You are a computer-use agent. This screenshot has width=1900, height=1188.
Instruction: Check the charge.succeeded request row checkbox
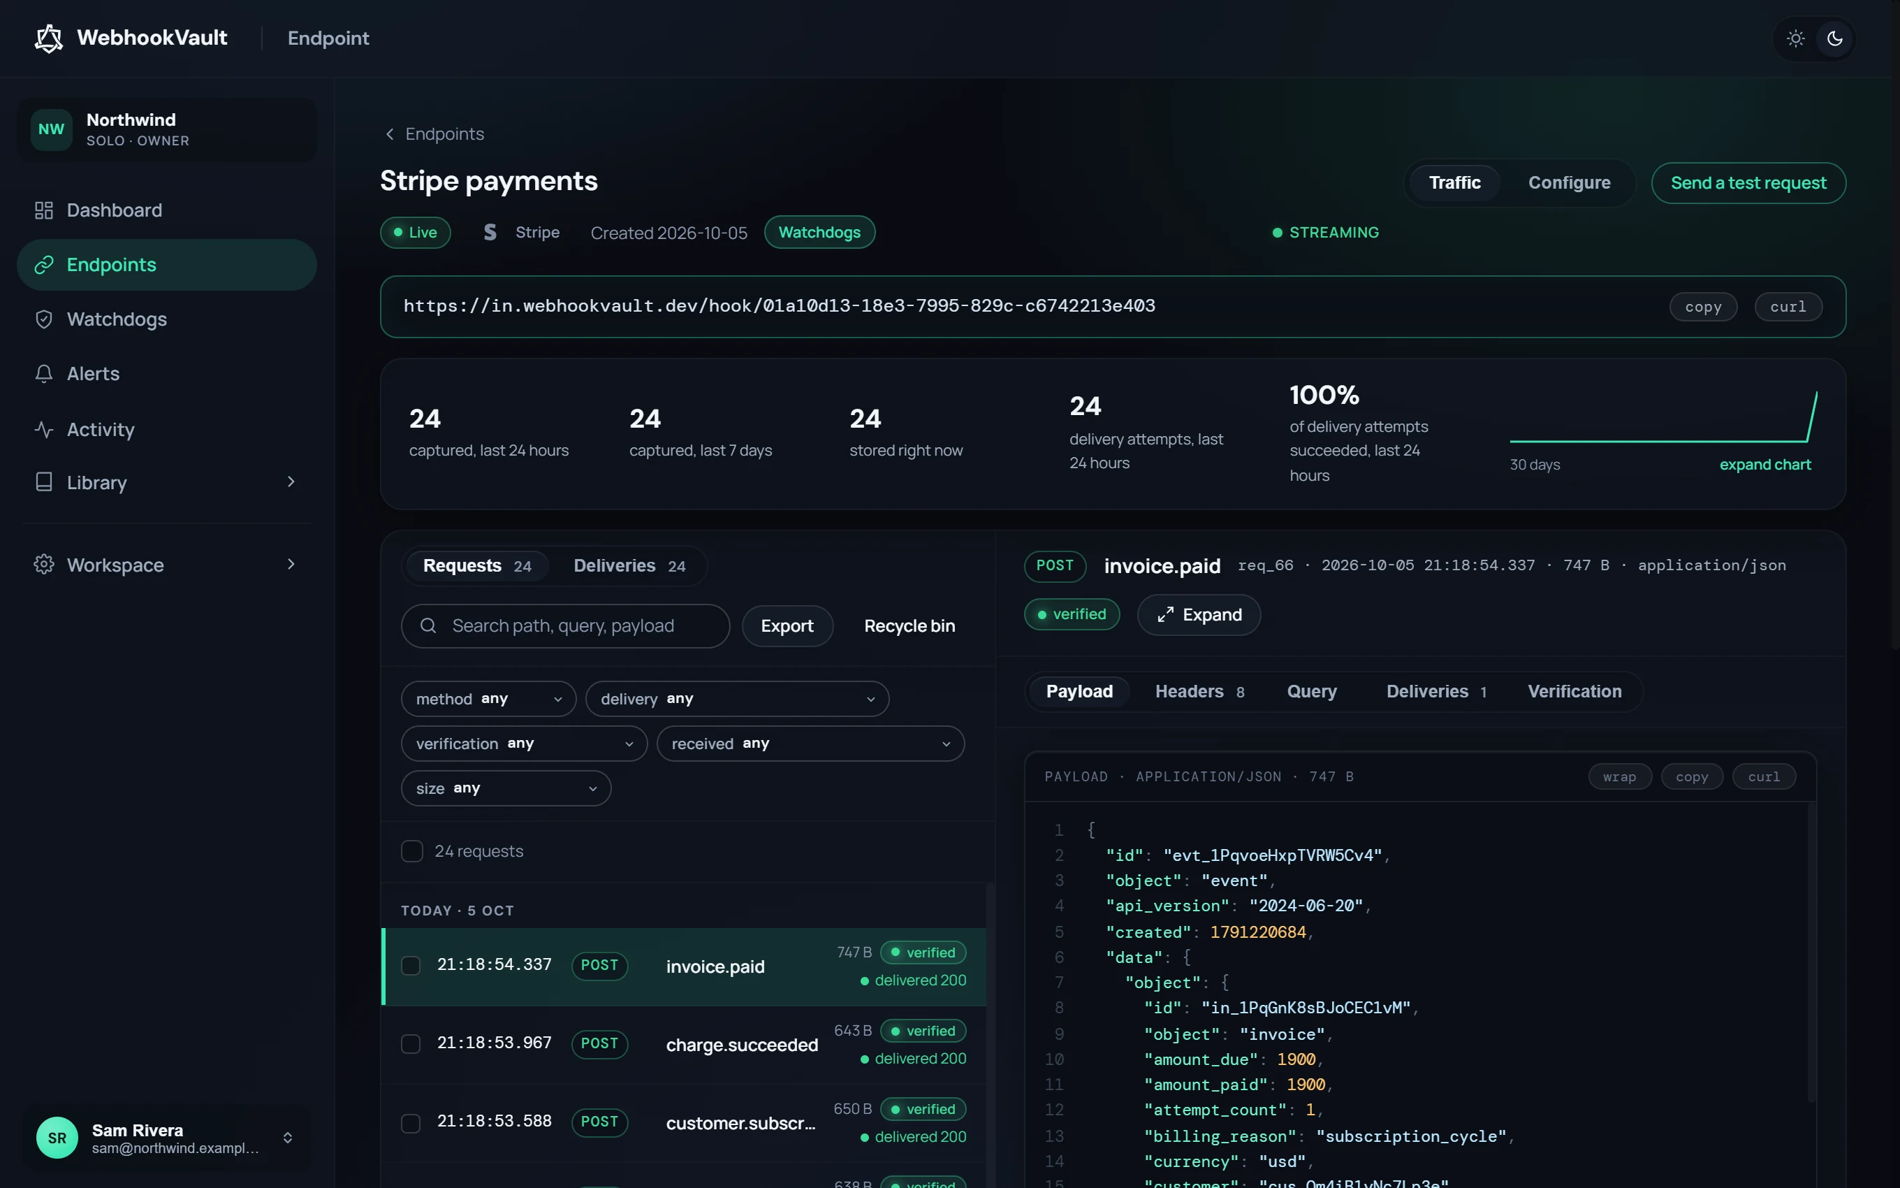coord(411,1044)
